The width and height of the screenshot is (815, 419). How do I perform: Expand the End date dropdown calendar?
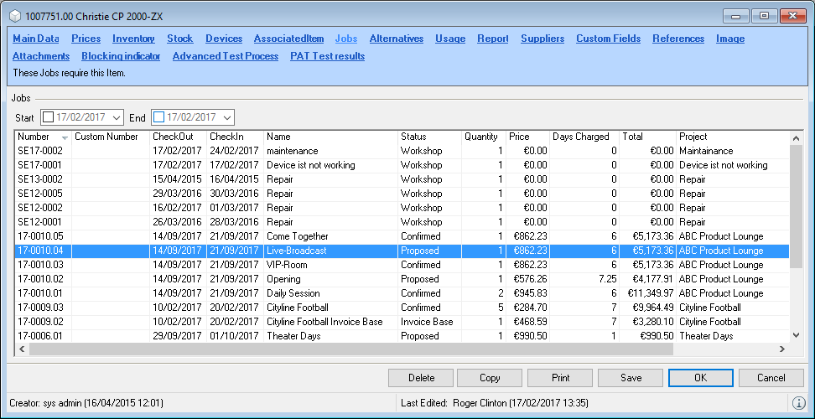[x=226, y=117]
